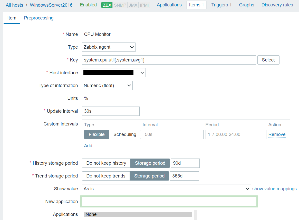Select the Item tab
This screenshot has height=220, width=299.
[12, 18]
